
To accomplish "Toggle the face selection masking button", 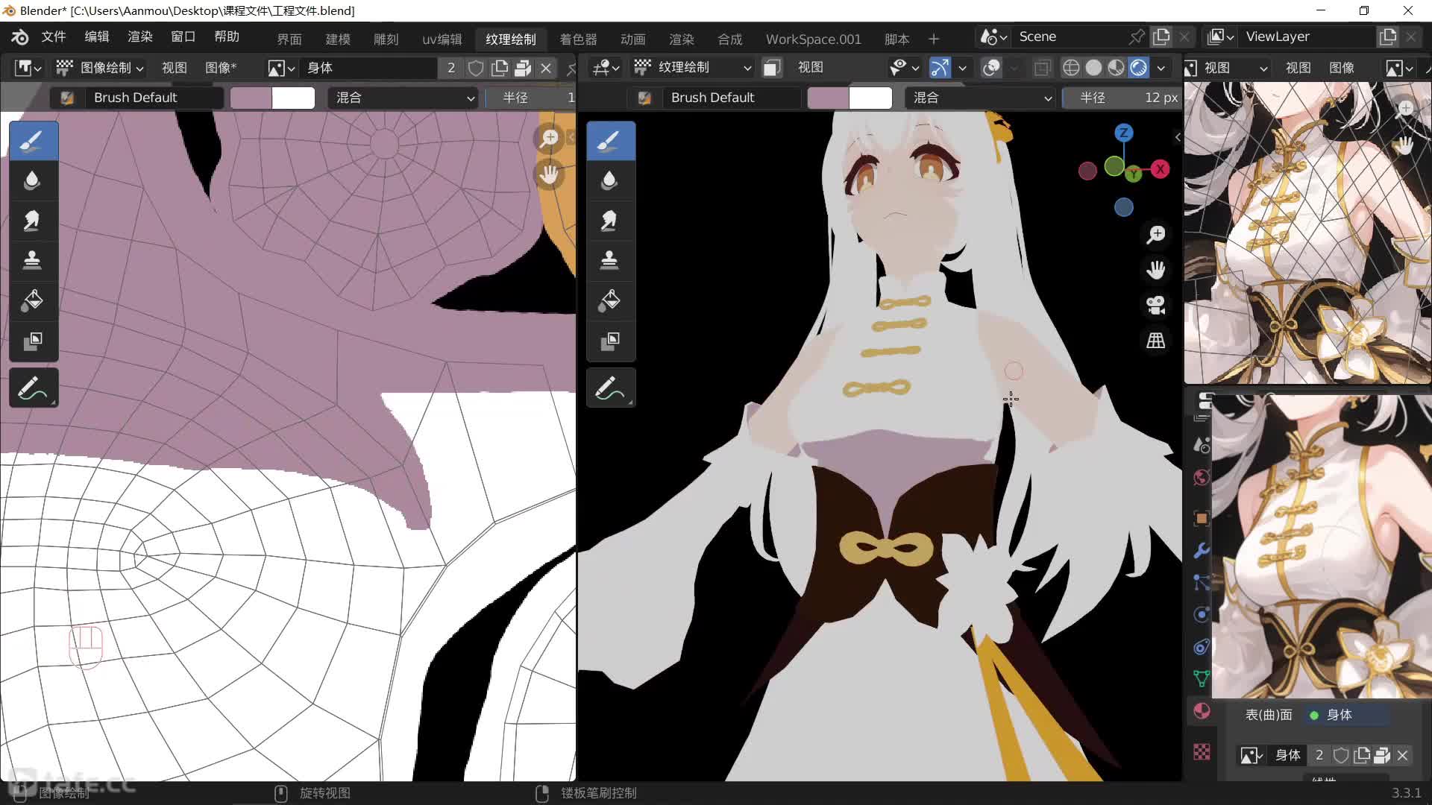I will click(x=772, y=68).
